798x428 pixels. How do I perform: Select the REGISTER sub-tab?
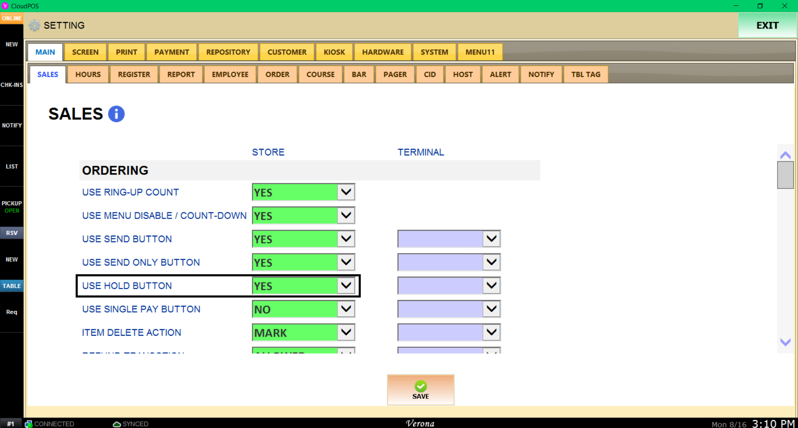point(134,74)
